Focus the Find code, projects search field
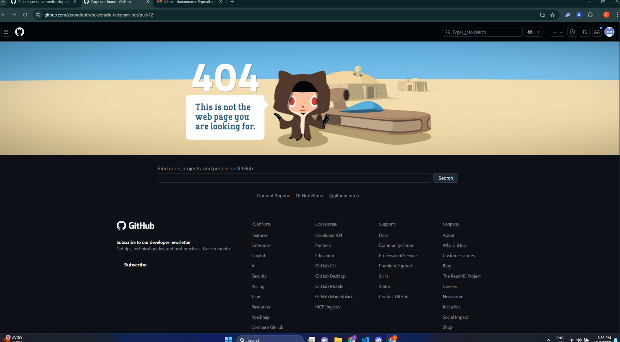 (294, 178)
